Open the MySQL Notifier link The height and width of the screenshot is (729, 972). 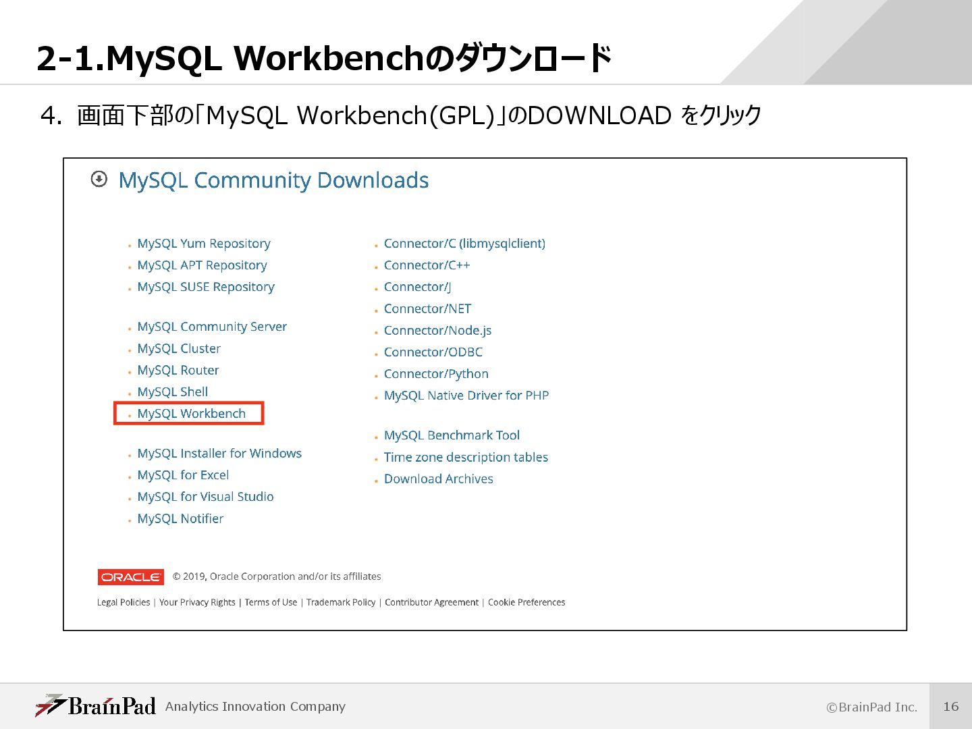pyautogui.click(x=180, y=518)
